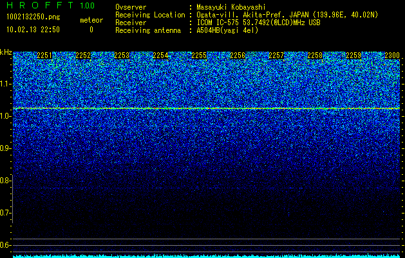This screenshot has height=258, width=405.
Task: Click the 1.1 kHz axis label
Action: pyautogui.click(x=5, y=84)
